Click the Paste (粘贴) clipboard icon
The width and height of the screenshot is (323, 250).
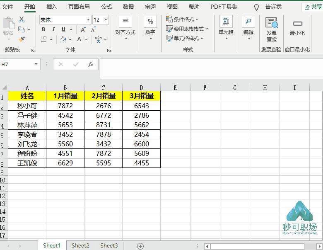9,23
